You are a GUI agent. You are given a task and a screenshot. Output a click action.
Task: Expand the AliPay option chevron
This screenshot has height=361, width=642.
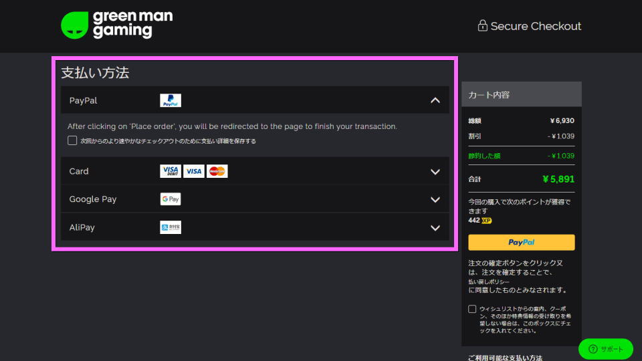click(435, 228)
